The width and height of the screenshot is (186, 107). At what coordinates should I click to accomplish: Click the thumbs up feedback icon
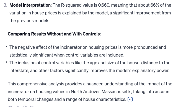(x=17, y=106)
